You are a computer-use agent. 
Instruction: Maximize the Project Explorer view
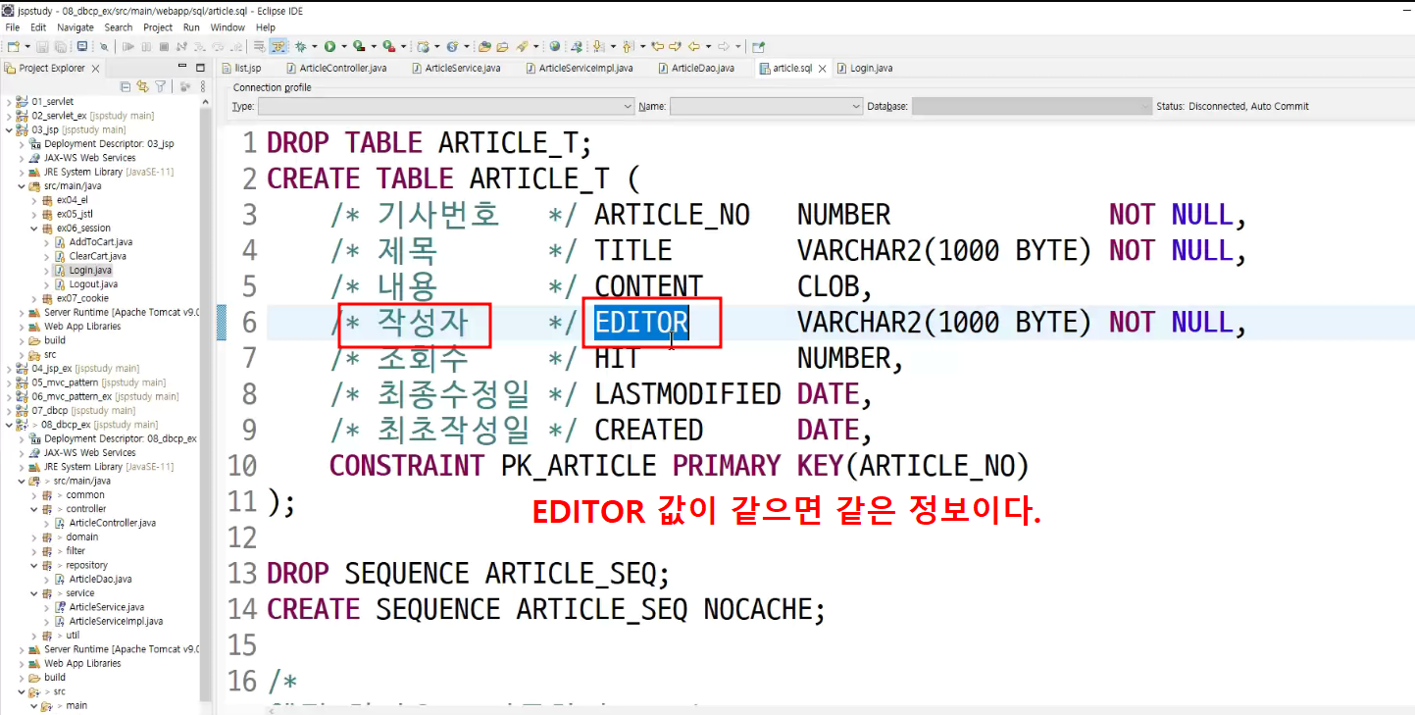[x=198, y=67]
